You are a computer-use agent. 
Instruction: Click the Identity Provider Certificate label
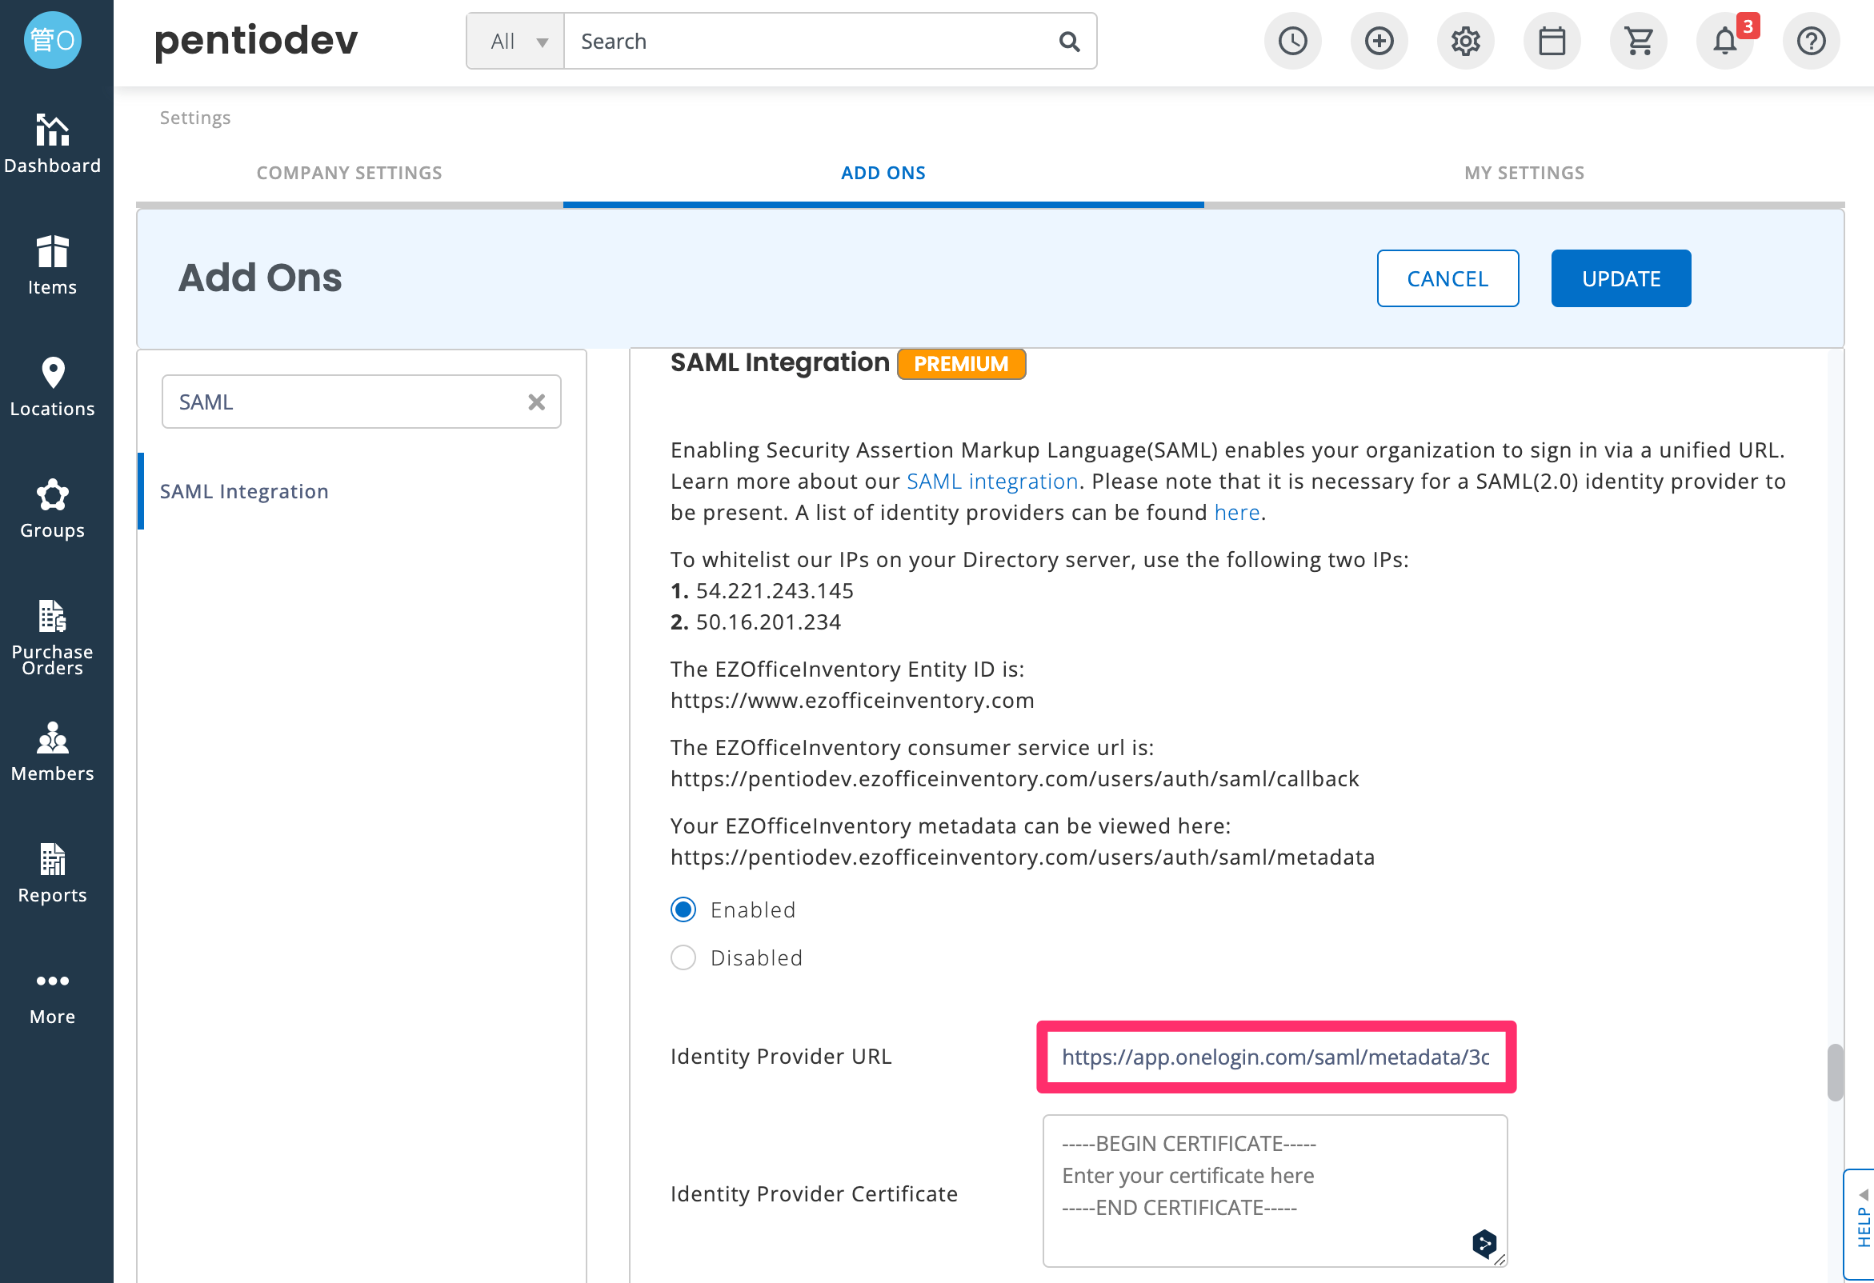click(814, 1193)
